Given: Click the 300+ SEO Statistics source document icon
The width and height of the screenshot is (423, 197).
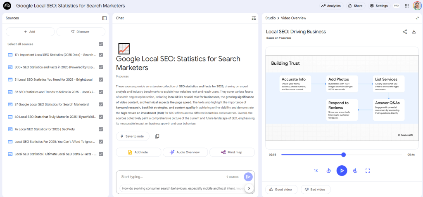Looking at the screenshot, I should pyautogui.click(x=10, y=67).
